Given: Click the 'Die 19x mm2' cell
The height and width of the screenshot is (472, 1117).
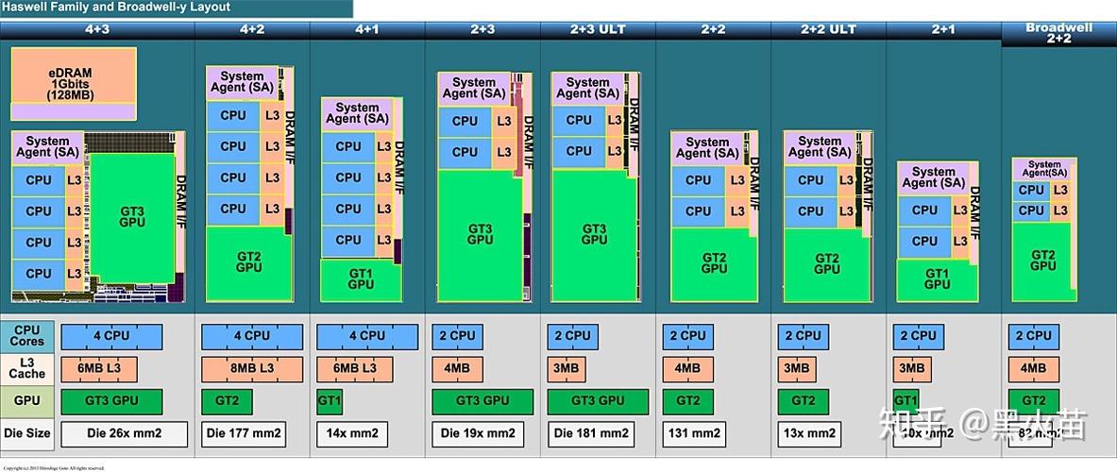Looking at the screenshot, I should click(x=478, y=433).
